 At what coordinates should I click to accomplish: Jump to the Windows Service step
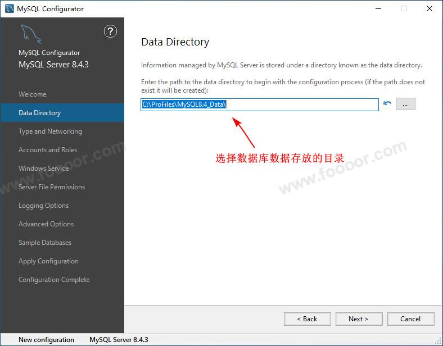pos(43,169)
